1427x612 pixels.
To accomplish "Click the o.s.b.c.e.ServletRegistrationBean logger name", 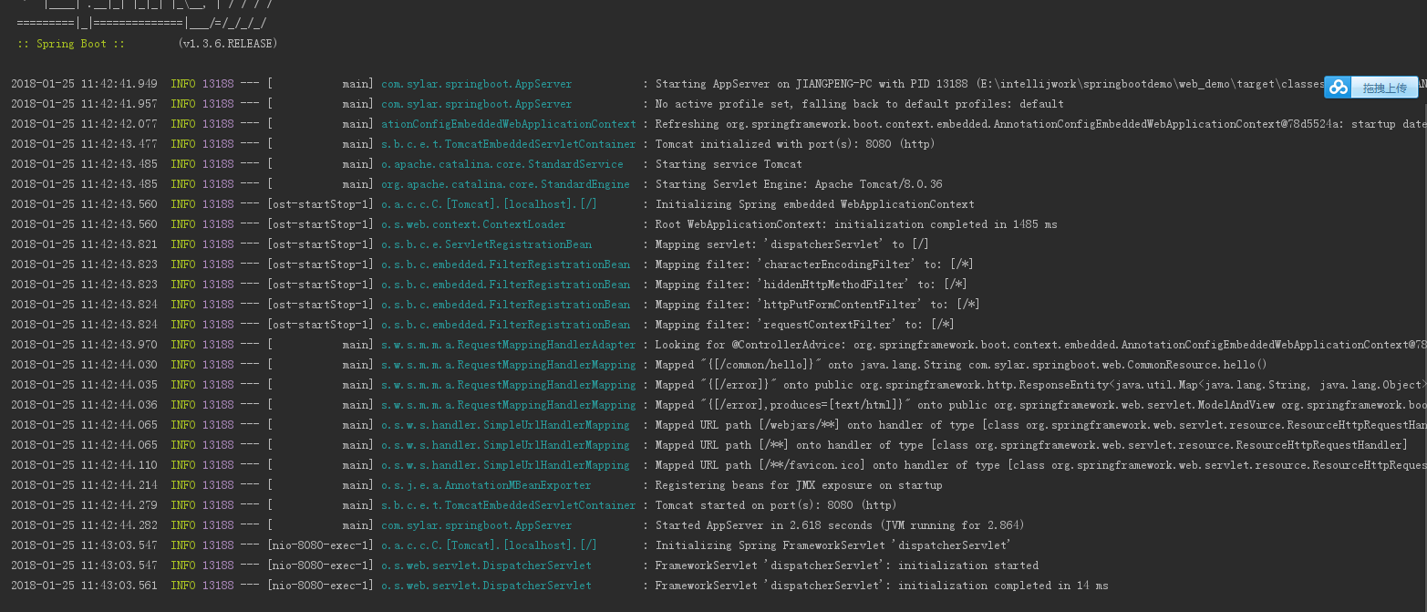I will (x=486, y=244).
